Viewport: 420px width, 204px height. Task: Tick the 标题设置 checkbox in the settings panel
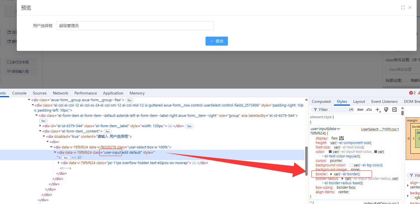coord(407,80)
